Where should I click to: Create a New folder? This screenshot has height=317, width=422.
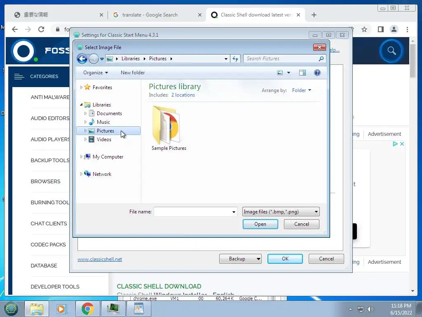pos(133,73)
